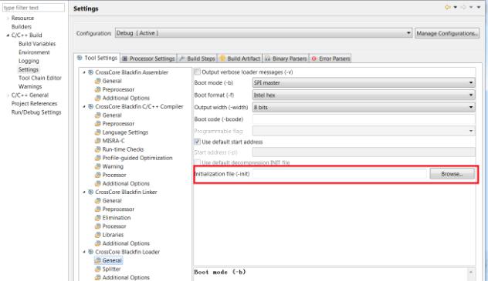Collapse the CrossCore Blackfin Assembler node
Viewport: 488px width, 281px height.
[x=84, y=72]
